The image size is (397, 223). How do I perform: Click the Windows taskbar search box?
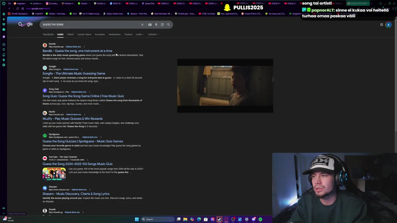coord(158,219)
